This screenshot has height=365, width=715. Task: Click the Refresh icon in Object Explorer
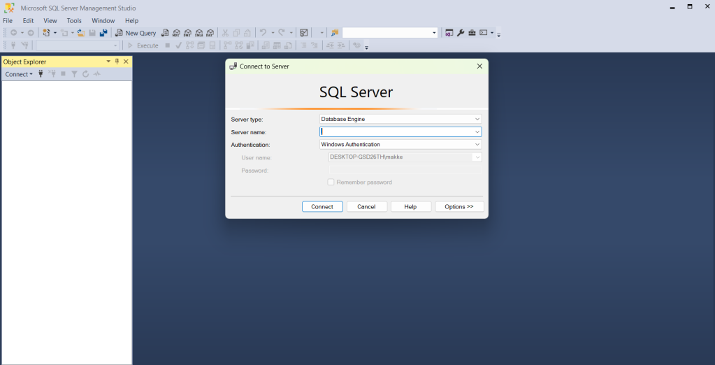pyautogui.click(x=85, y=74)
